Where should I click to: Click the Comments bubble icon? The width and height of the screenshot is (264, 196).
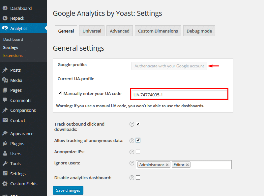pos(5,100)
